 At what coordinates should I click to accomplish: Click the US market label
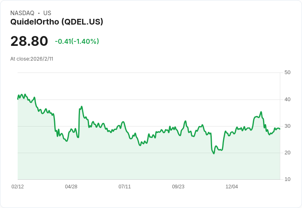click(47, 13)
